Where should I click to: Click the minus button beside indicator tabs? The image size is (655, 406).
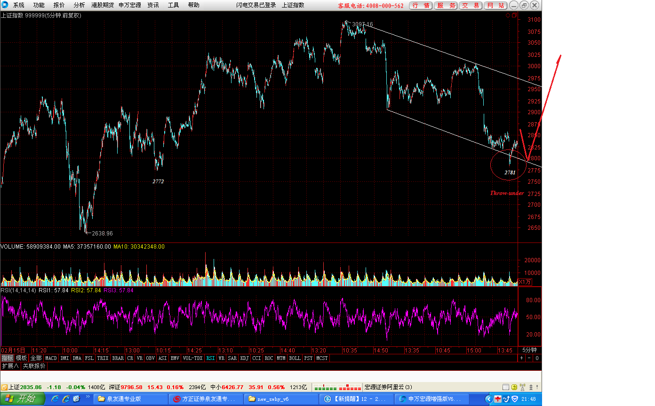(529, 358)
